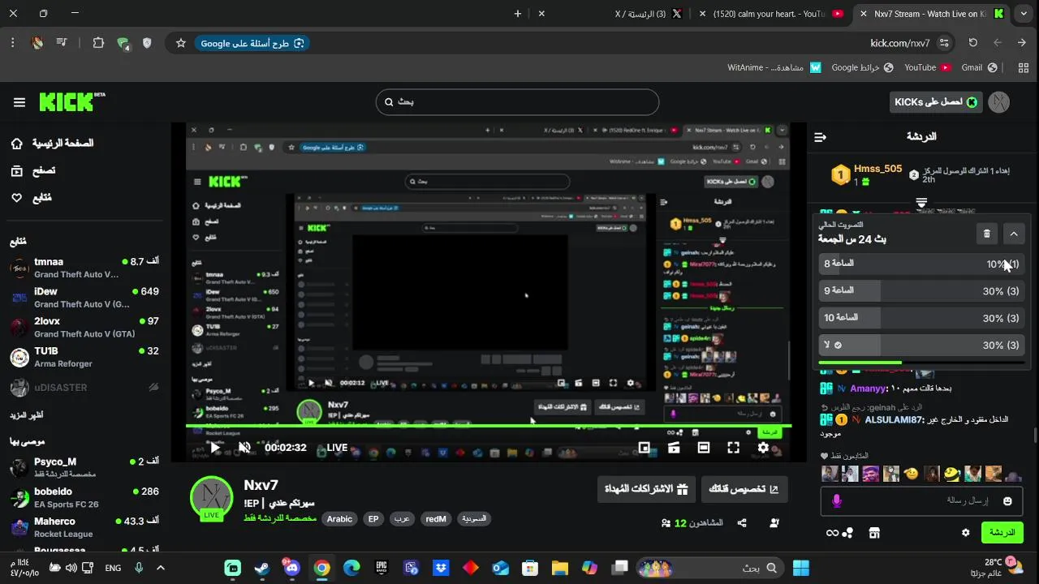This screenshot has height=584, width=1039.
Task: Open browser extensions puzzle icon
Action: point(98,43)
